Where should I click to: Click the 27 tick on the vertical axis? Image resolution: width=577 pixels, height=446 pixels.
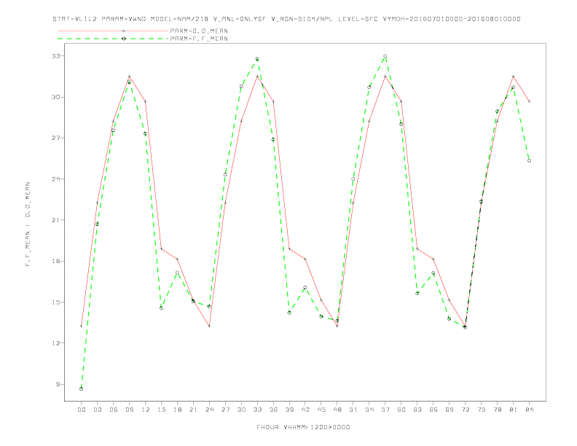(x=56, y=138)
